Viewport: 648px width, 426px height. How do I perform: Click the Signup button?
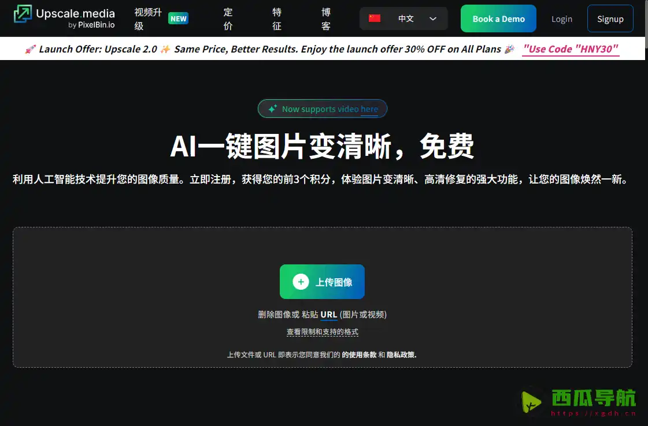coord(610,18)
